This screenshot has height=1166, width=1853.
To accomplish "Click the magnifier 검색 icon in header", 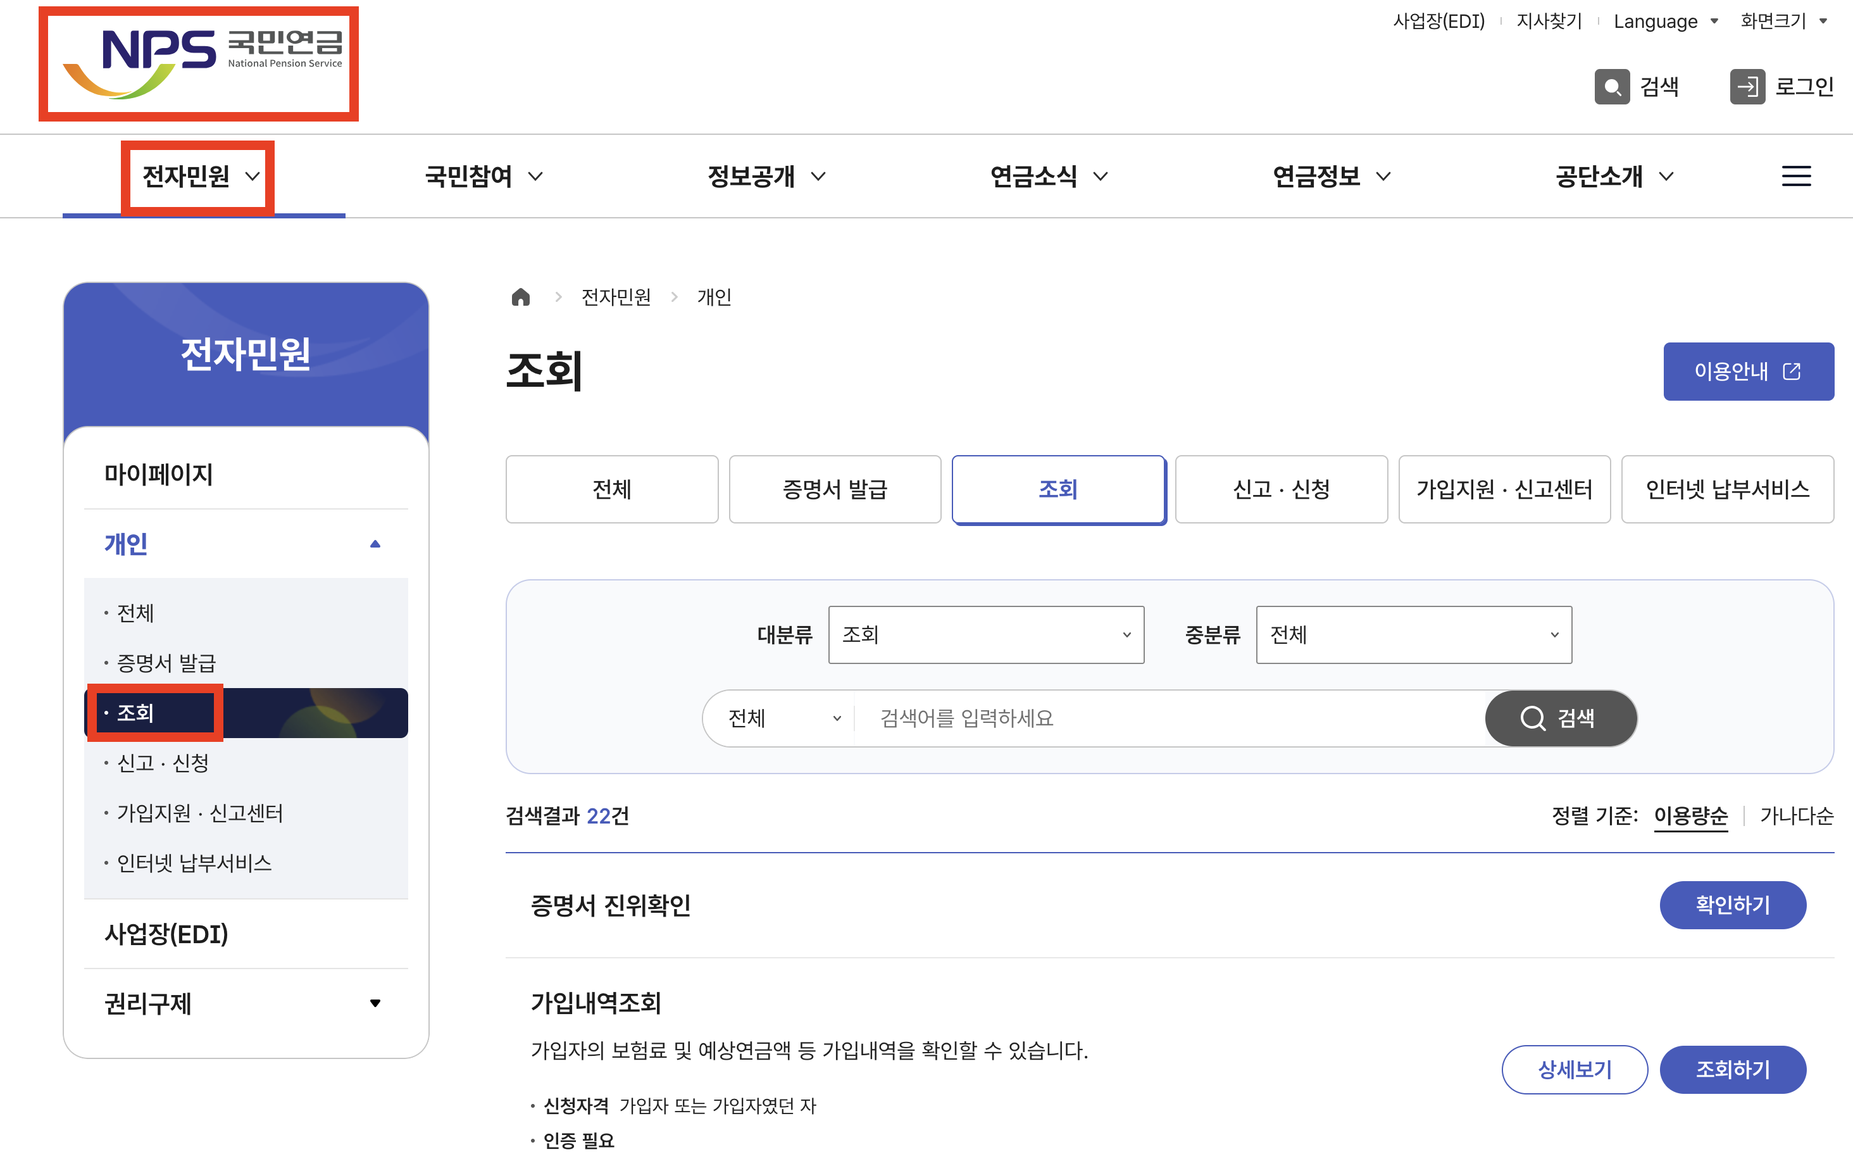I will [1611, 86].
